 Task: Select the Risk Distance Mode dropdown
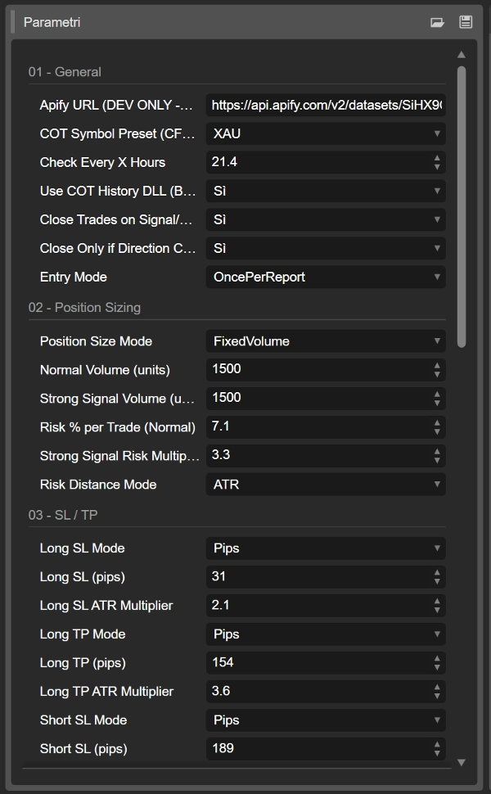(325, 484)
